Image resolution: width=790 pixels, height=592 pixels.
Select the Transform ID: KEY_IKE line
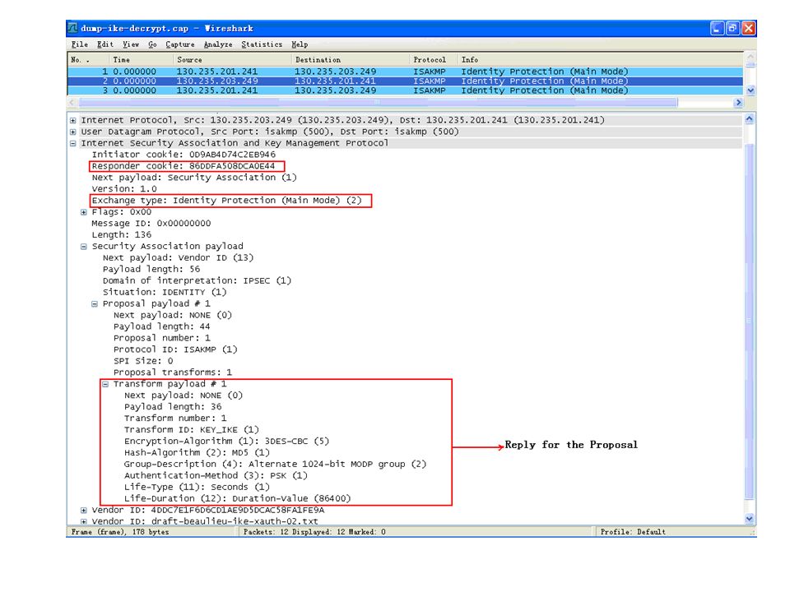click(x=192, y=430)
